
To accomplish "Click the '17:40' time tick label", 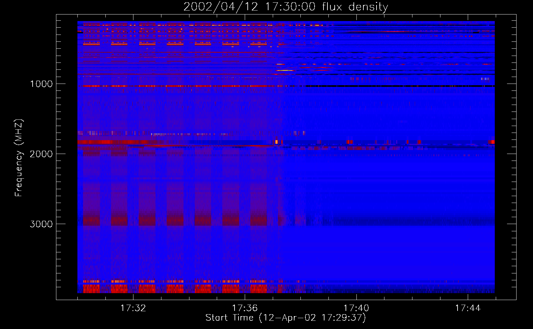I will click(x=356, y=308).
